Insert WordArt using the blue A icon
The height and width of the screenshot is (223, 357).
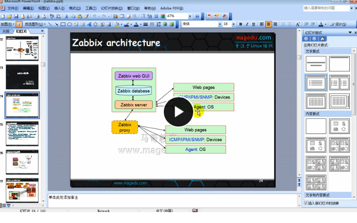tap(89, 24)
